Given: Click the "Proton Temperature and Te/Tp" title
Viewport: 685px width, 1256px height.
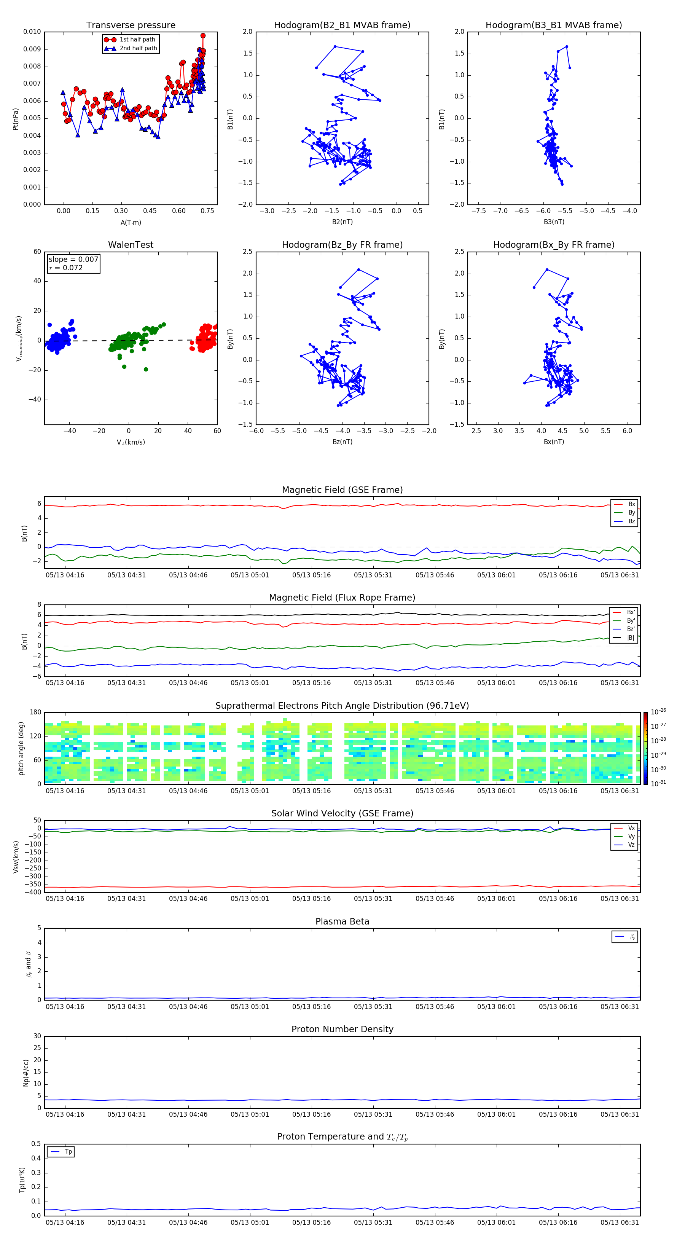Looking at the screenshot, I should click(x=342, y=1137).
